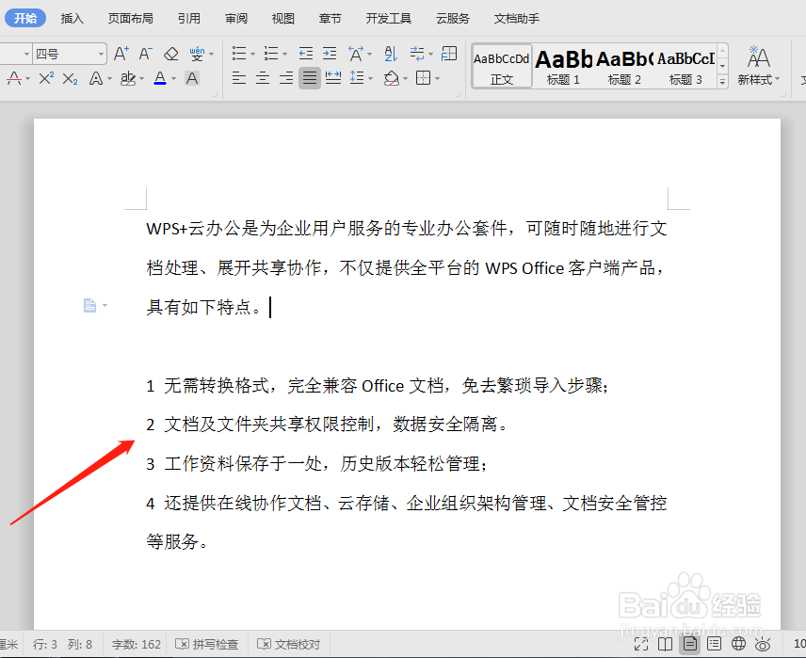Click the tab stops table icon

(449, 54)
